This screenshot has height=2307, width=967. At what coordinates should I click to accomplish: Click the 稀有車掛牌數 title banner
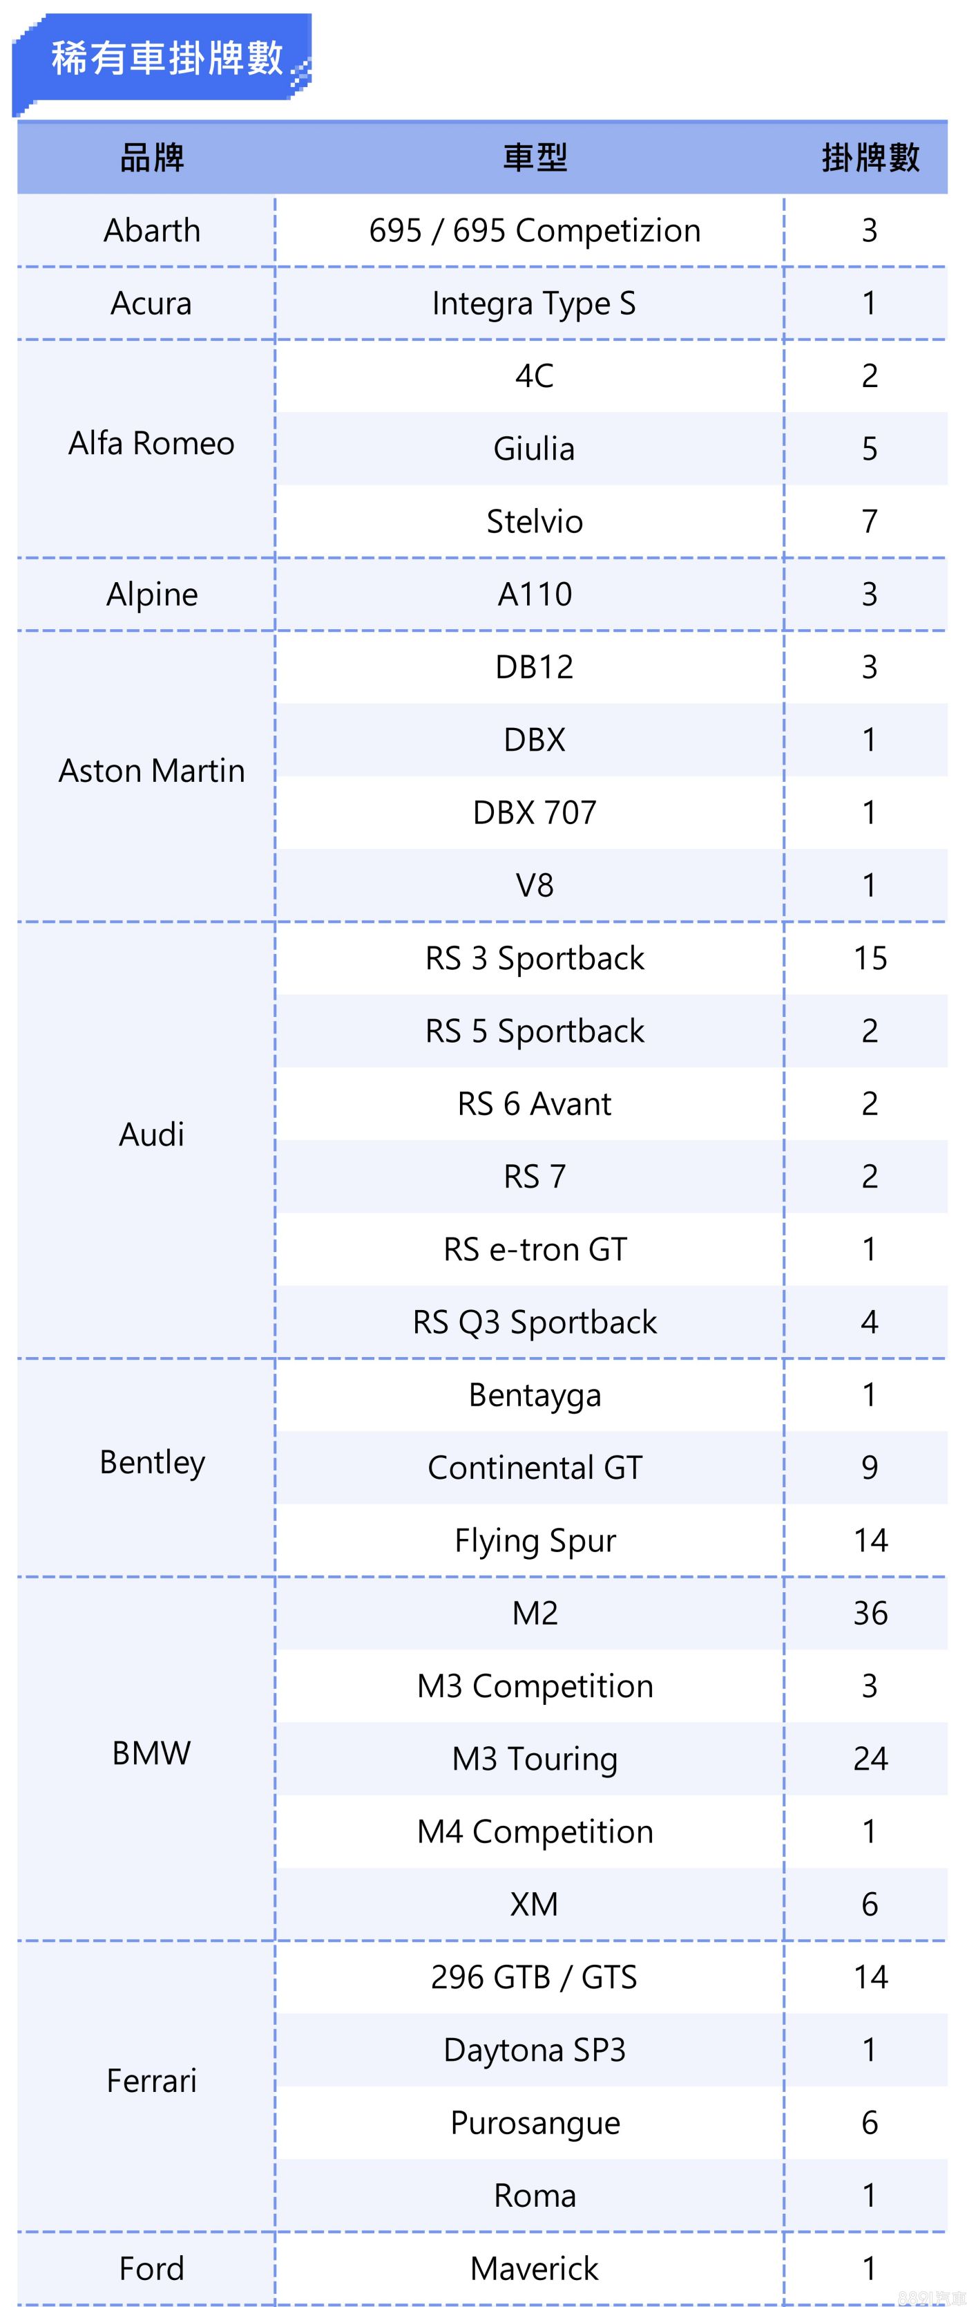coord(166,59)
